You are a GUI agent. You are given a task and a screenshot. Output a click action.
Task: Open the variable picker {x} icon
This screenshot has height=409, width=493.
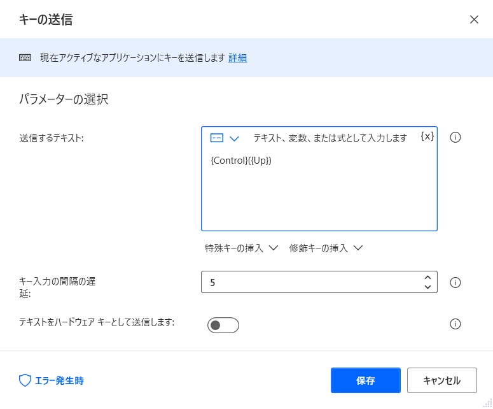(427, 136)
